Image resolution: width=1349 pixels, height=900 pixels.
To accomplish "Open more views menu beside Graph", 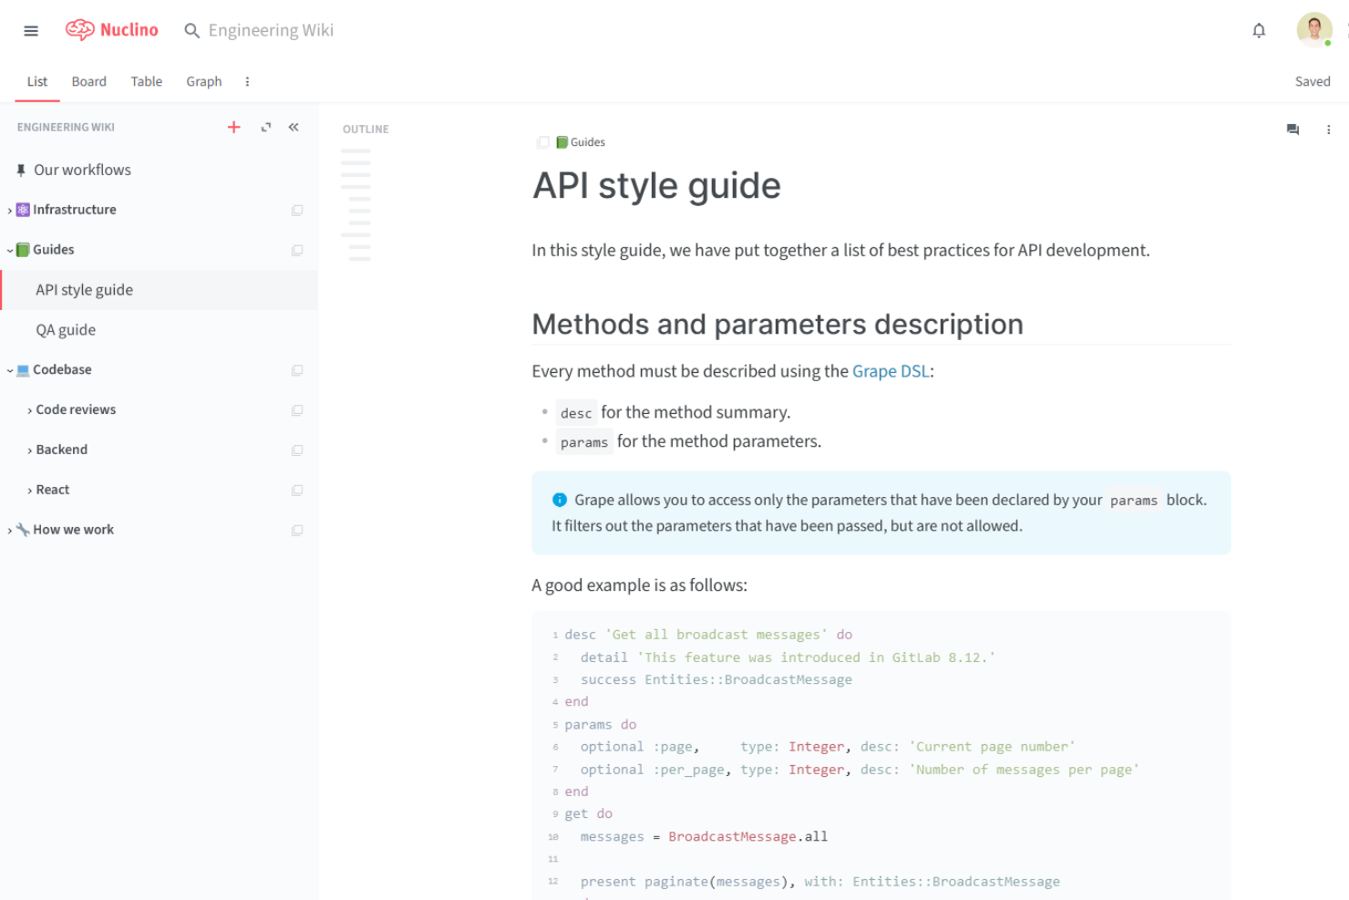I will [247, 82].
